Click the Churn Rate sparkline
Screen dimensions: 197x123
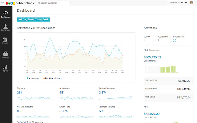76,116
